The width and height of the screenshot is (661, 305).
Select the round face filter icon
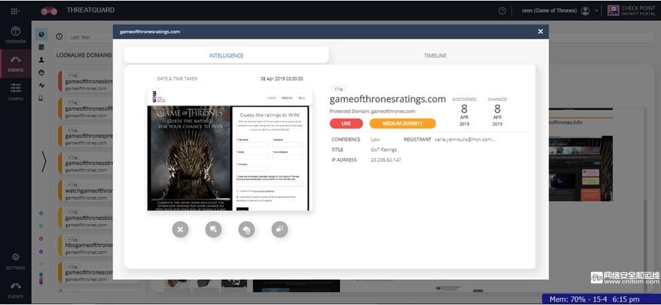41,73
